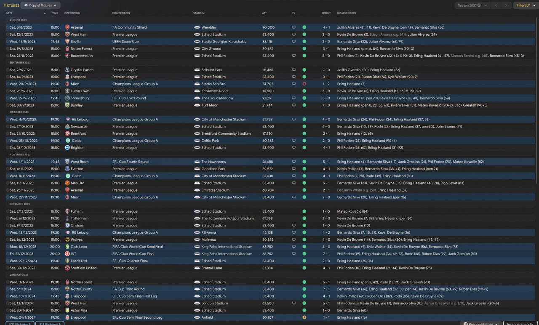Click the Man Utd club badge
The height and width of the screenshot is (325, 539).
[67, 183]
